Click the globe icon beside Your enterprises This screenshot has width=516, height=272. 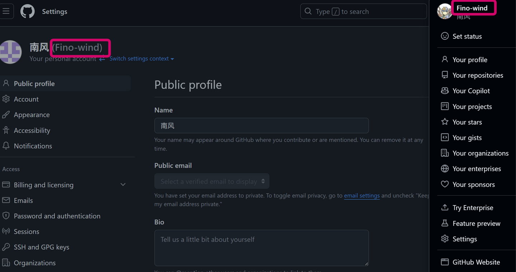(445, 169)
